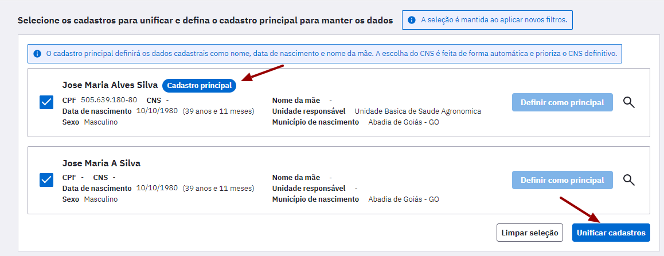This screenshot has width=664, height=256.
Task: Click Unificar cadastros button
Action: [611, 233]
